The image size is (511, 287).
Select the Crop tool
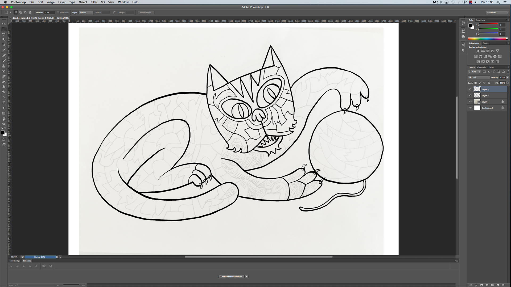coord(4,45)
